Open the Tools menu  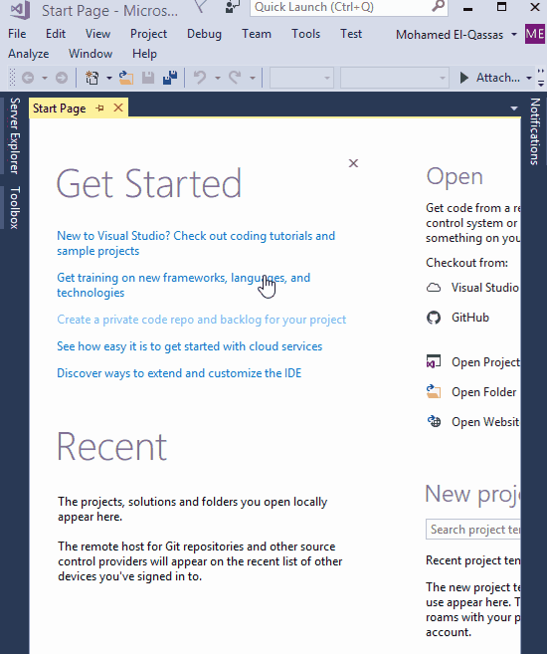tap(305, 34)
